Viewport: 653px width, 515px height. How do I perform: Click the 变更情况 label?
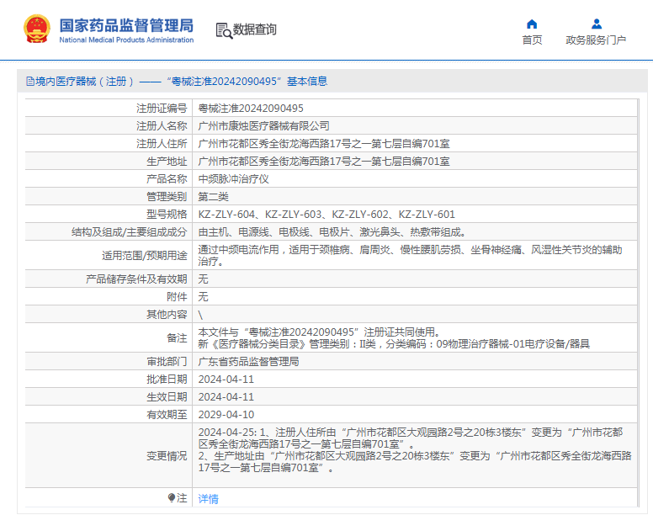167,456
